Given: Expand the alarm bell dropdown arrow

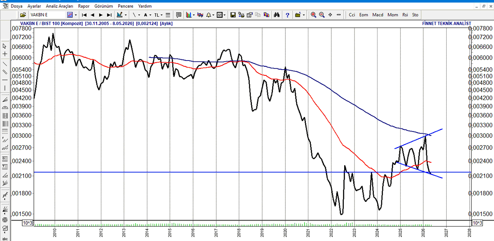Looking at the screenshot, I should (x=213, y=15).
